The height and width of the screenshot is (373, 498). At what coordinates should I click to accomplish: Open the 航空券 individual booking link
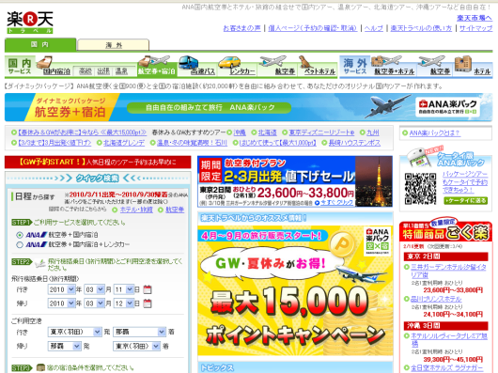pyautogui.click(x=175, y=210)
